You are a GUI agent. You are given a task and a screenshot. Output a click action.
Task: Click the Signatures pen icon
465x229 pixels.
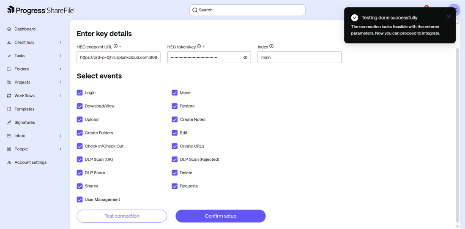pyautogui.click(x=9, y=122)
